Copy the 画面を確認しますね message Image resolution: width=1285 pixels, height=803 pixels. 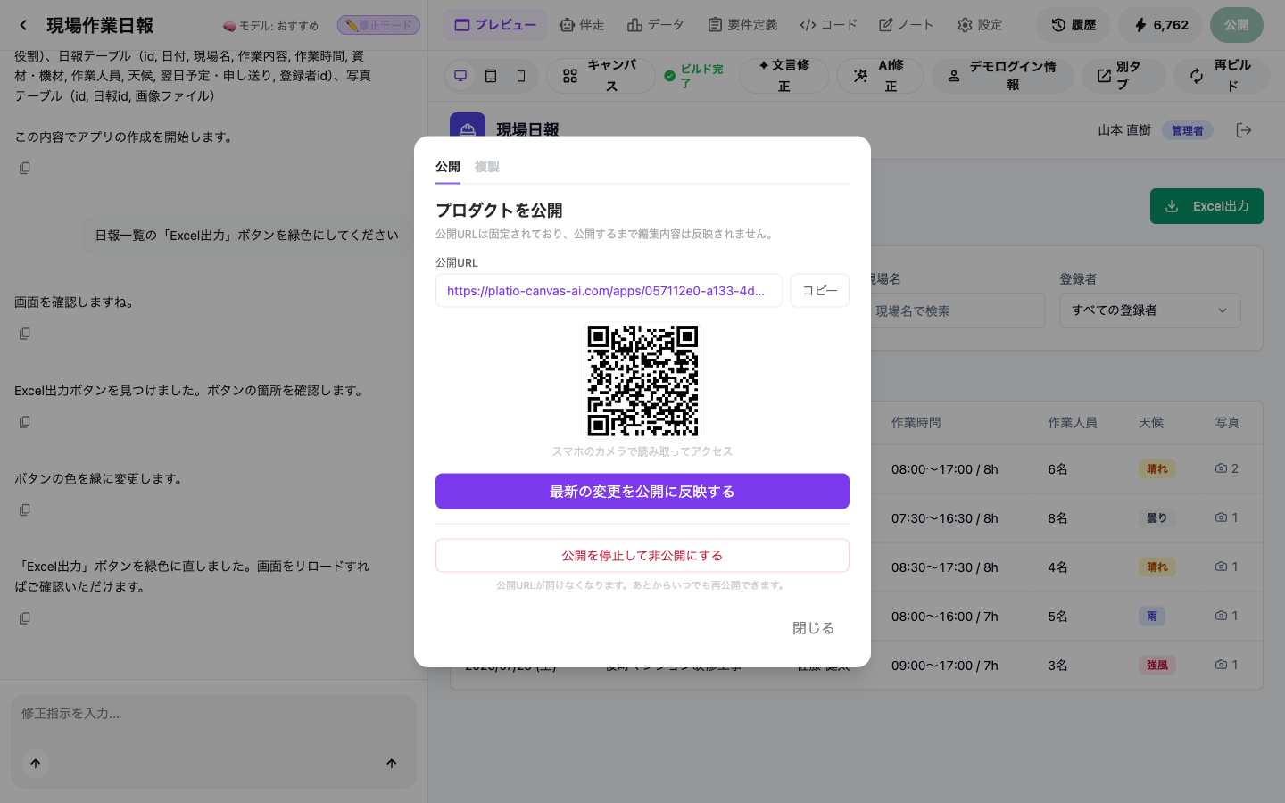click(25, 333)
